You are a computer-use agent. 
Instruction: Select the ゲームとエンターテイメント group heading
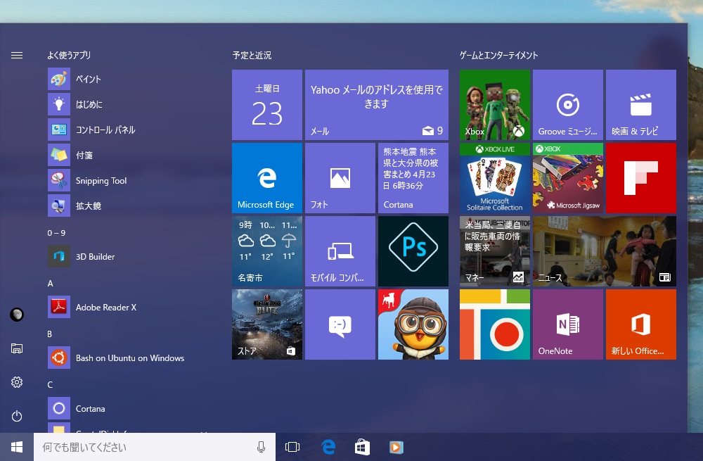499,55
